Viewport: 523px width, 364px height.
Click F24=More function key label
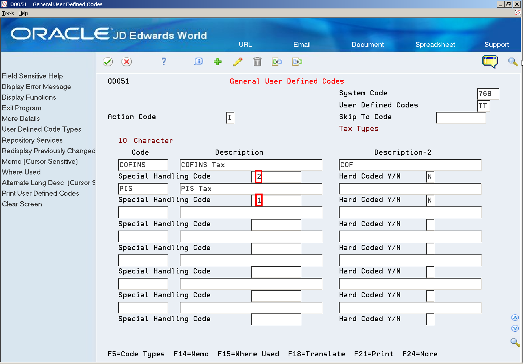pyautogui.click(x=420, y=354)
